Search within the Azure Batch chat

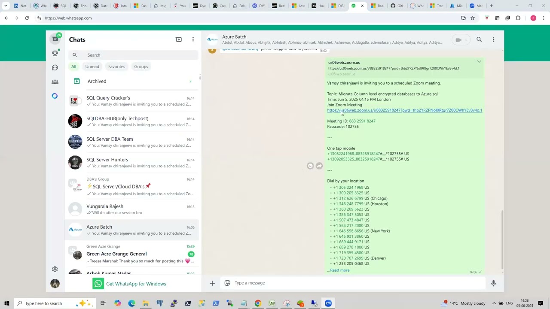(479, 39)
